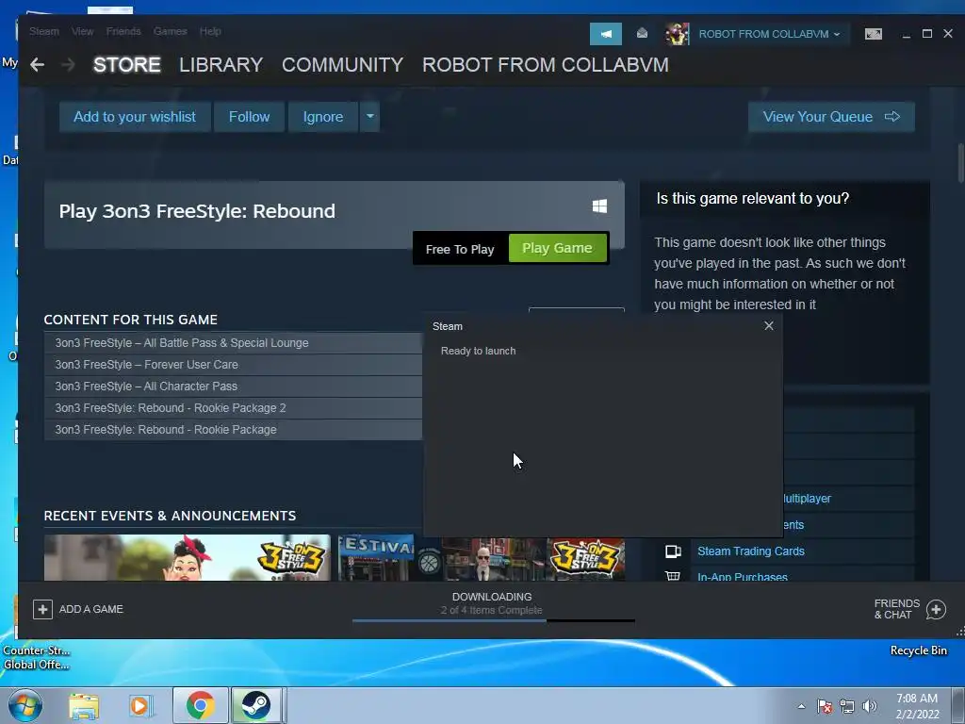Click the store page vertical scrollbar
Viewport: 965px width, 724px height.
point(960,162)
